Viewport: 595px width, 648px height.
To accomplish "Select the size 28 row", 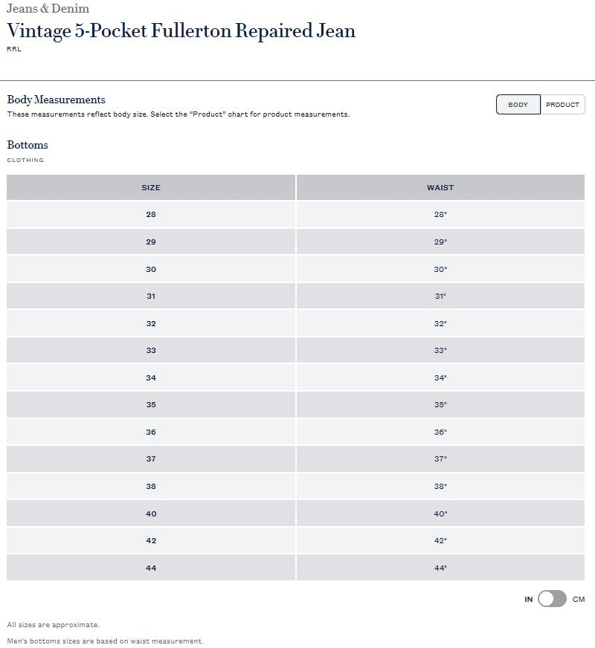I will (x=295, y=215).
